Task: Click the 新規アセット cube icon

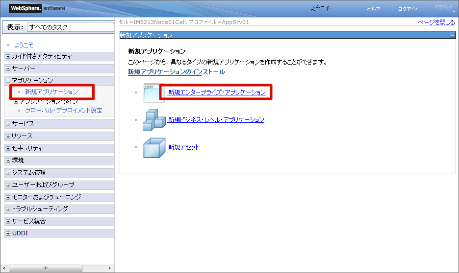Action: tap(154, 148)
